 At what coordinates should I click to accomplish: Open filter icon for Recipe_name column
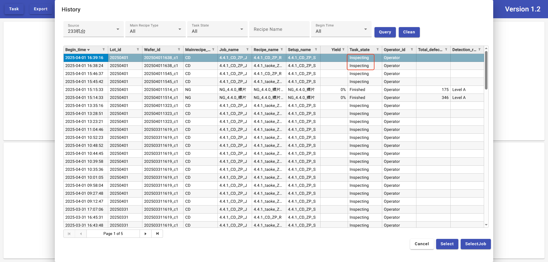[x=282, y=50]
